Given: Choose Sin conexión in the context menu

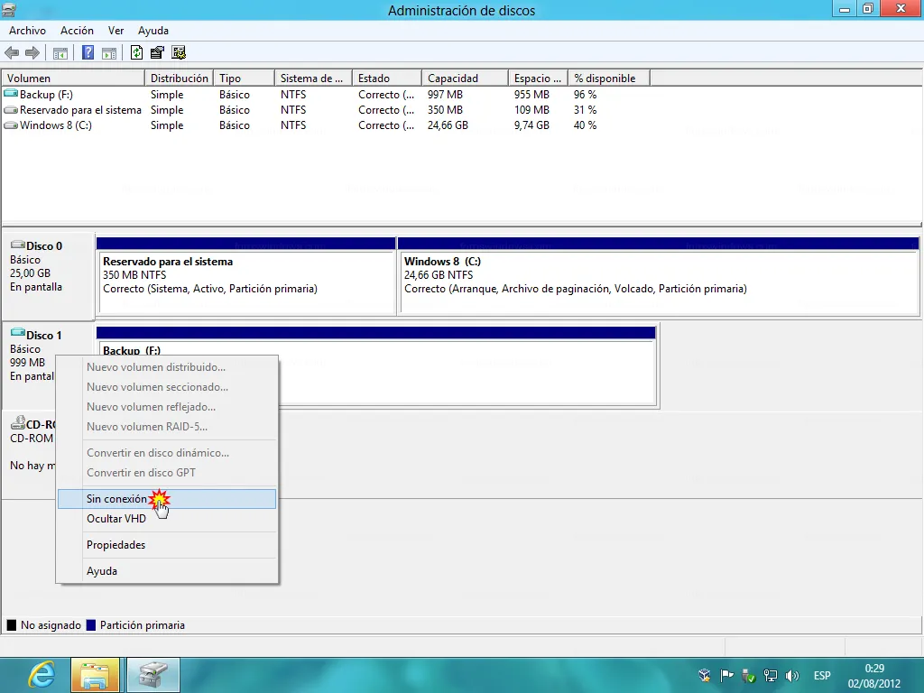Looking at the screenshot, I should point(167,498).
